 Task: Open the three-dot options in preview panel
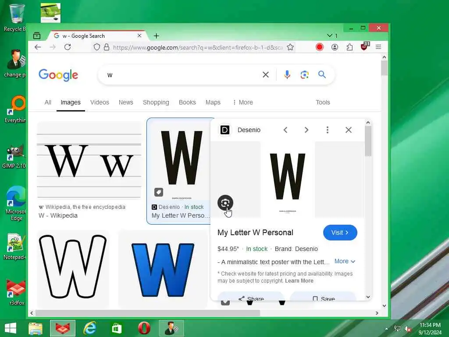327,130
